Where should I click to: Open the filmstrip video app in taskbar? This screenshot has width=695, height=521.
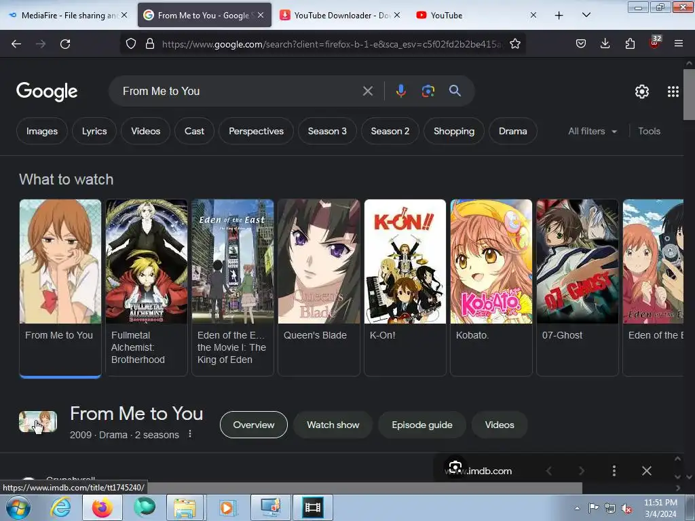pyautogui.click(x=312, y=507)
